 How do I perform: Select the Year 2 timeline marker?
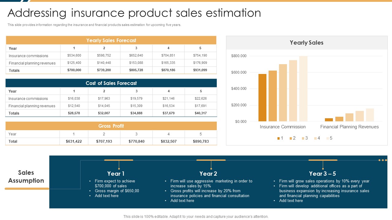(211, 160)
